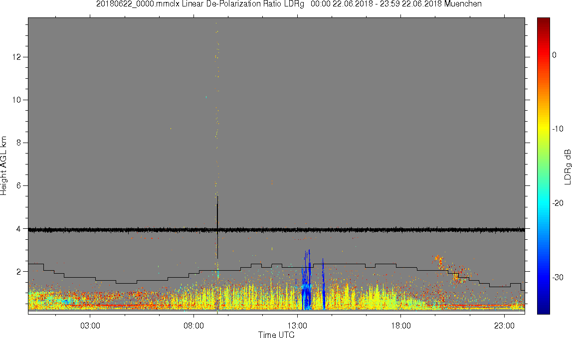
Task: Click the colorbar label -30
Action: [x=558, y=278]
